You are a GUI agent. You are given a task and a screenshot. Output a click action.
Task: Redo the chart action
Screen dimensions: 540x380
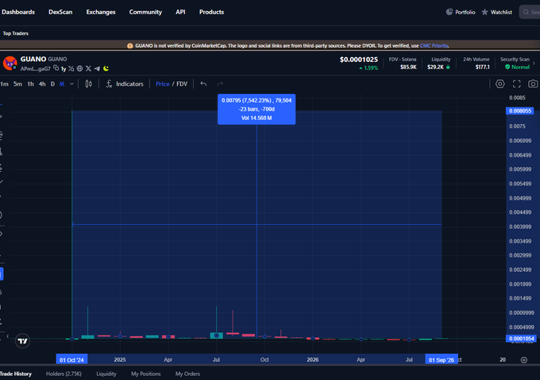220,83
